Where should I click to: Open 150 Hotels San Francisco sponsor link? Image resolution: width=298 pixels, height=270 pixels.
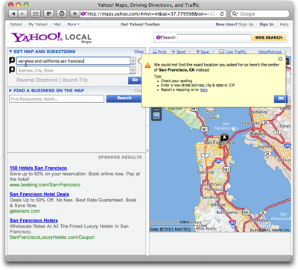pyautogui.click(x=38, y=168)
